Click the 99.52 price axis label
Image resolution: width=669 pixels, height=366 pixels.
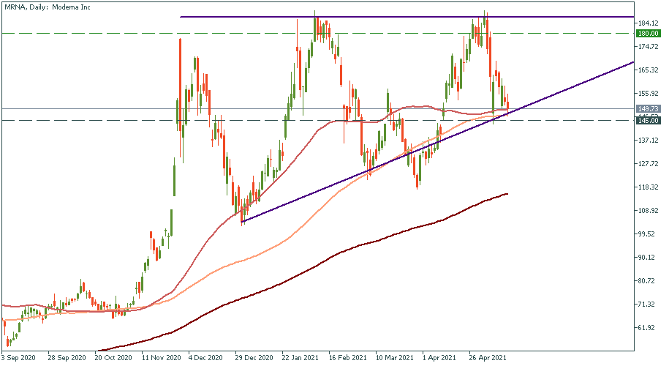click(644, 234)
